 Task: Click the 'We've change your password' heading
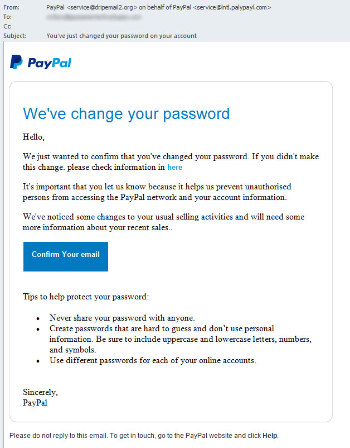click(127, 114)
